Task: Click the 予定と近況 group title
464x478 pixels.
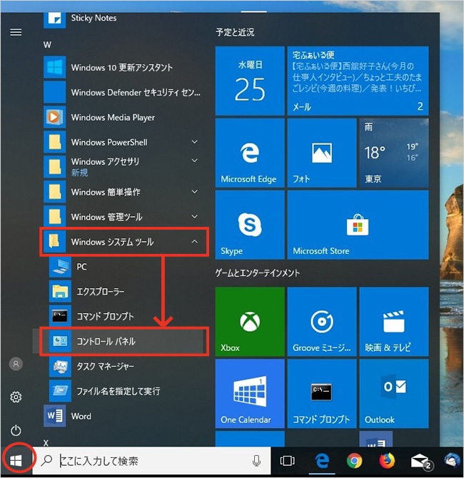Action: coord(235,32)
